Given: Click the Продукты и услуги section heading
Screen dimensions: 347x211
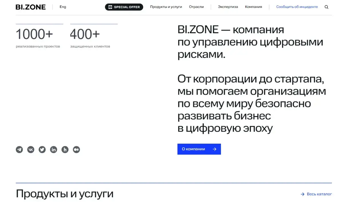Looking at the screenshot, I should 65,194.
